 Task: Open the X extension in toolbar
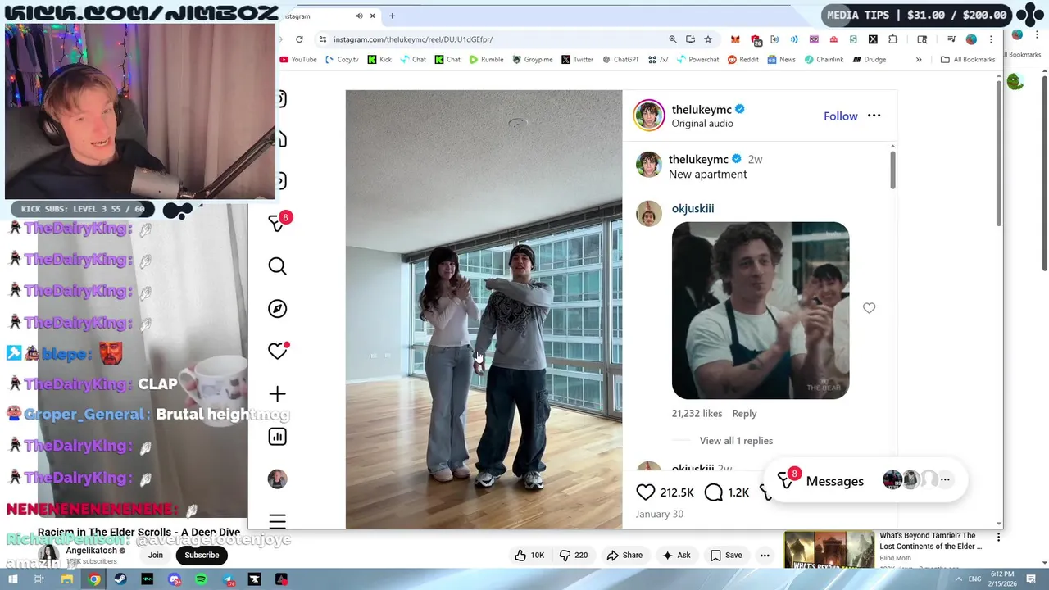(x=873, y=39)
